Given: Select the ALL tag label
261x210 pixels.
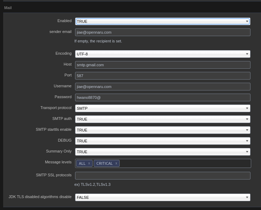Looking at the screenshot, I should click(82, 163).
